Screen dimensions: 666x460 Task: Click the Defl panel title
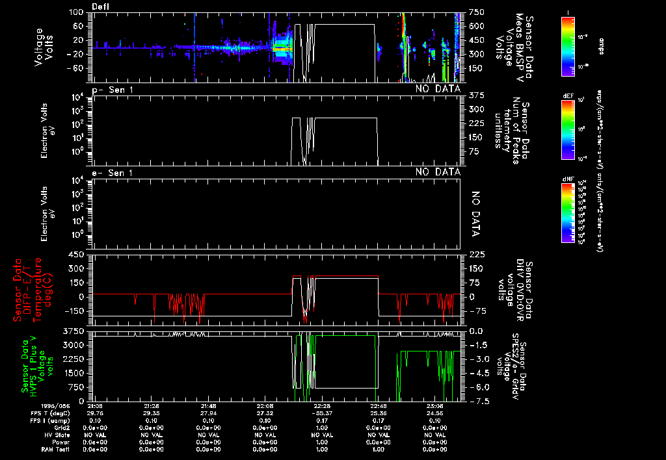pyautogui.click(x=101, y=6)
